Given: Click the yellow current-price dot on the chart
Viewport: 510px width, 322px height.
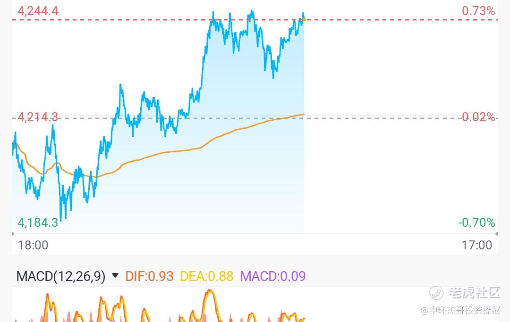Looking at the screenshot, I should point(304,19).
